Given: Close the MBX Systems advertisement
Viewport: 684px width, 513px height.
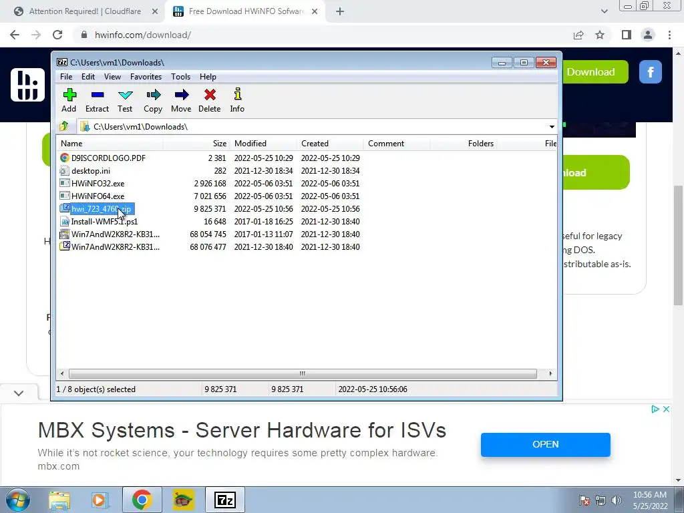Looking at the screenshot, I should pos(666,409).
